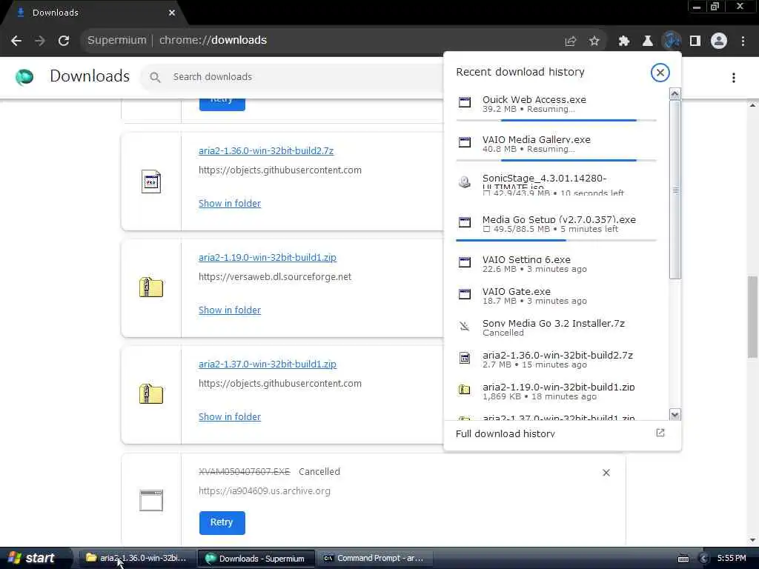Open external link icon for full history
This screenshot has height=569, width=759.
coord(660,433)
